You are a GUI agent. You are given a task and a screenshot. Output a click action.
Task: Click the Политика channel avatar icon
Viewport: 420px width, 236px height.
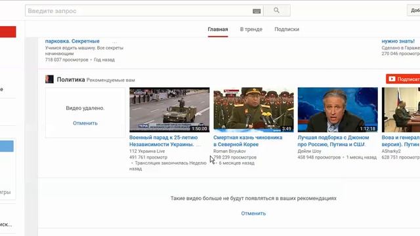point(49,79)
